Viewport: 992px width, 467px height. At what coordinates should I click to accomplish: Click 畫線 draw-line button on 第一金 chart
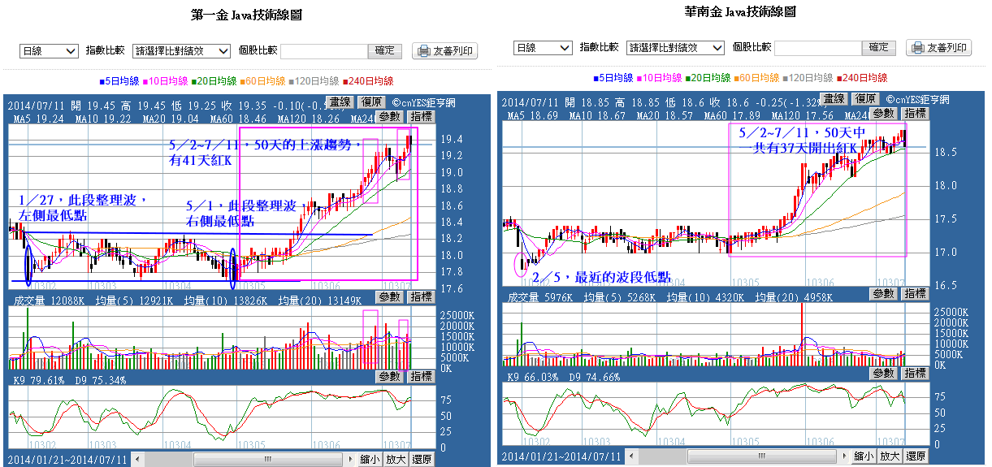coord(339,102)
